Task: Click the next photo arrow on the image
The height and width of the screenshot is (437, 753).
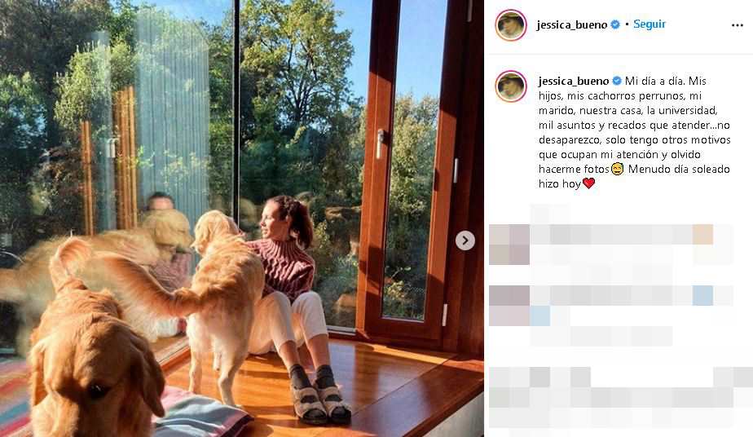Action: point(465,241)
